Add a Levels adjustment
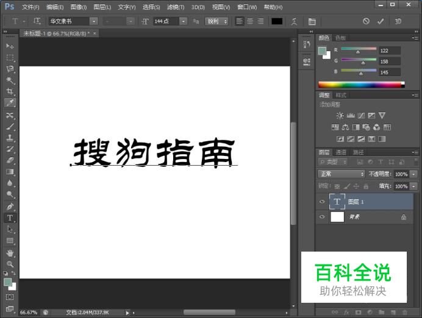422x318 pixels. click(x=351, y=116)
